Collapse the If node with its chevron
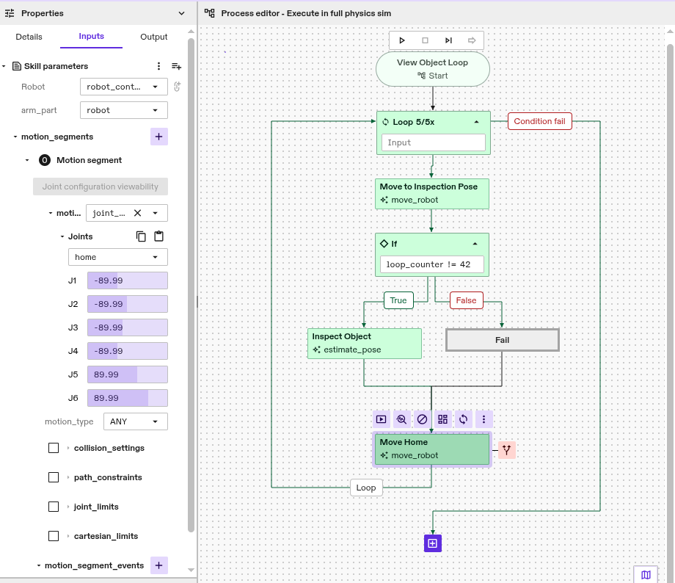The height and width of the screenshot is (583, 675). tap(475, 244)
